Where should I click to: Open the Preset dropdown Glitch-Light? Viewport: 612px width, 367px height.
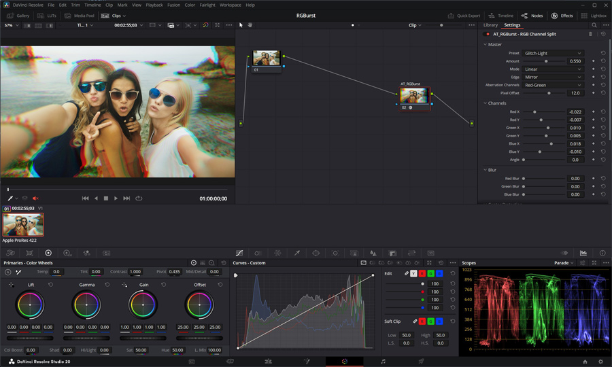[553, 53]
